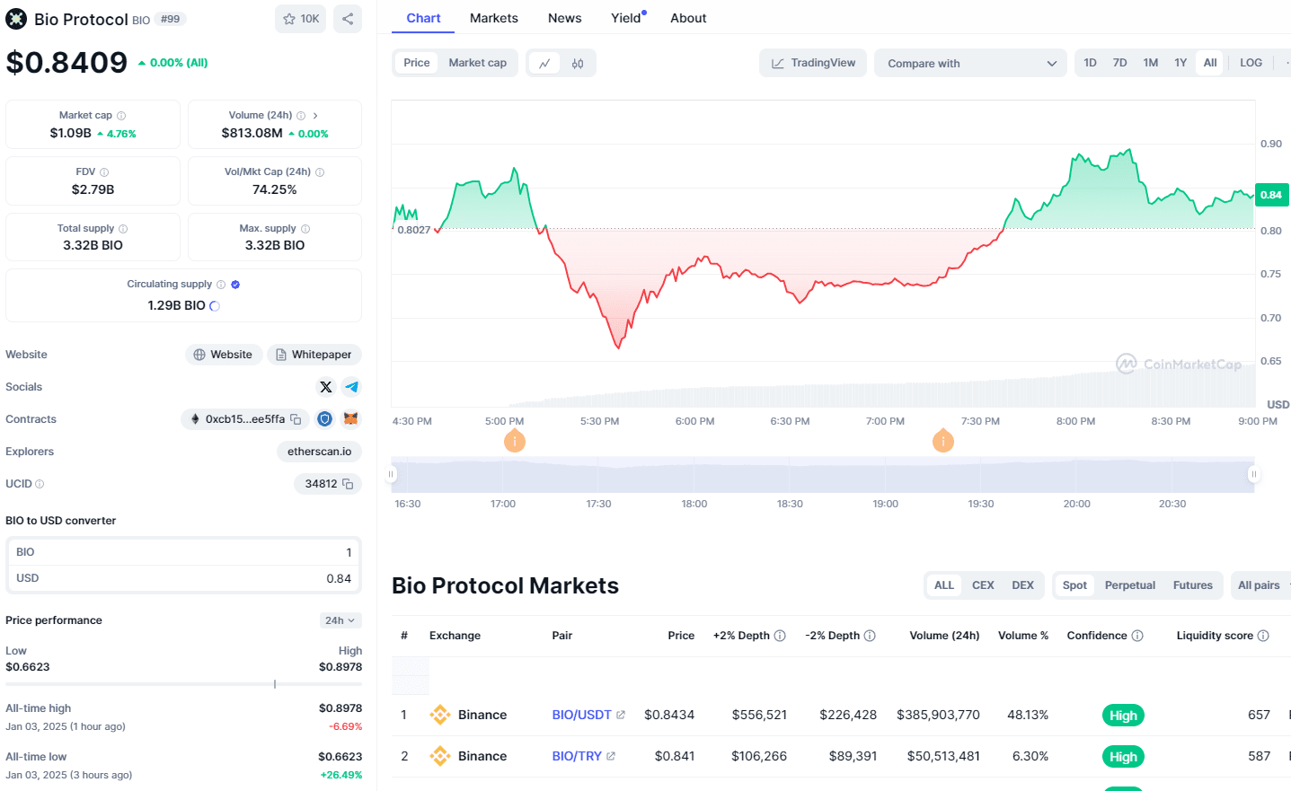
Task: Open the Compare with dropdown
Action: coord(970,63)
